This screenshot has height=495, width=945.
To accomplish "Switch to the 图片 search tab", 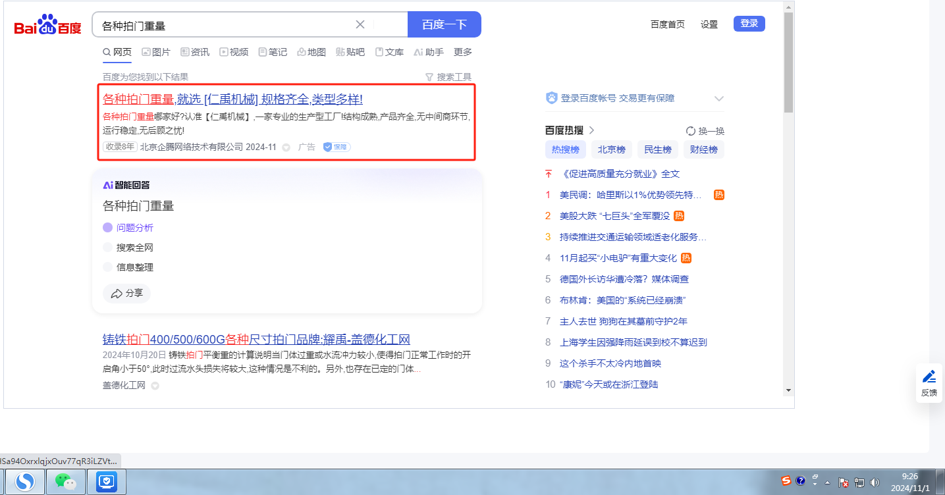I will tap(155, 52).
